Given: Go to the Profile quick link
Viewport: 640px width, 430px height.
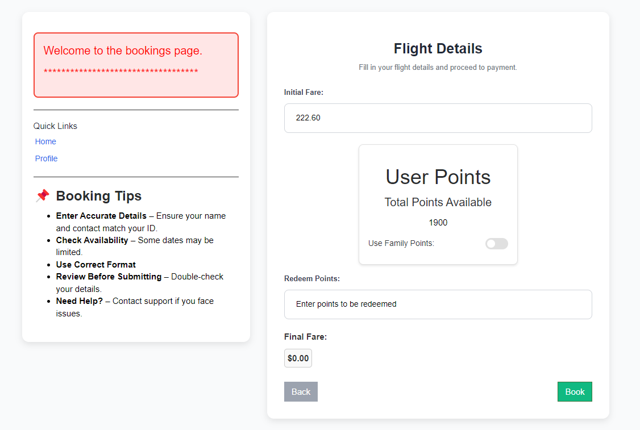Looking at the screenshot, I should pos(47,158).
